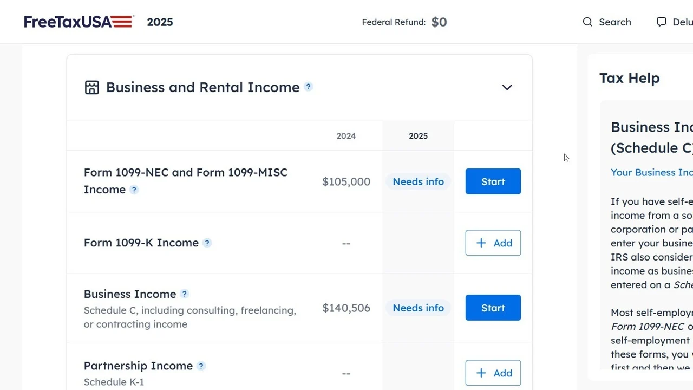Select the 2024 column header

pyautogui.click(x=346, y=136)
